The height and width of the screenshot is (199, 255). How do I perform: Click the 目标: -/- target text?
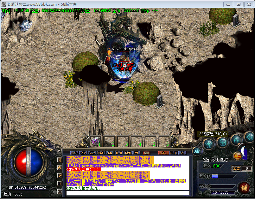150,11
